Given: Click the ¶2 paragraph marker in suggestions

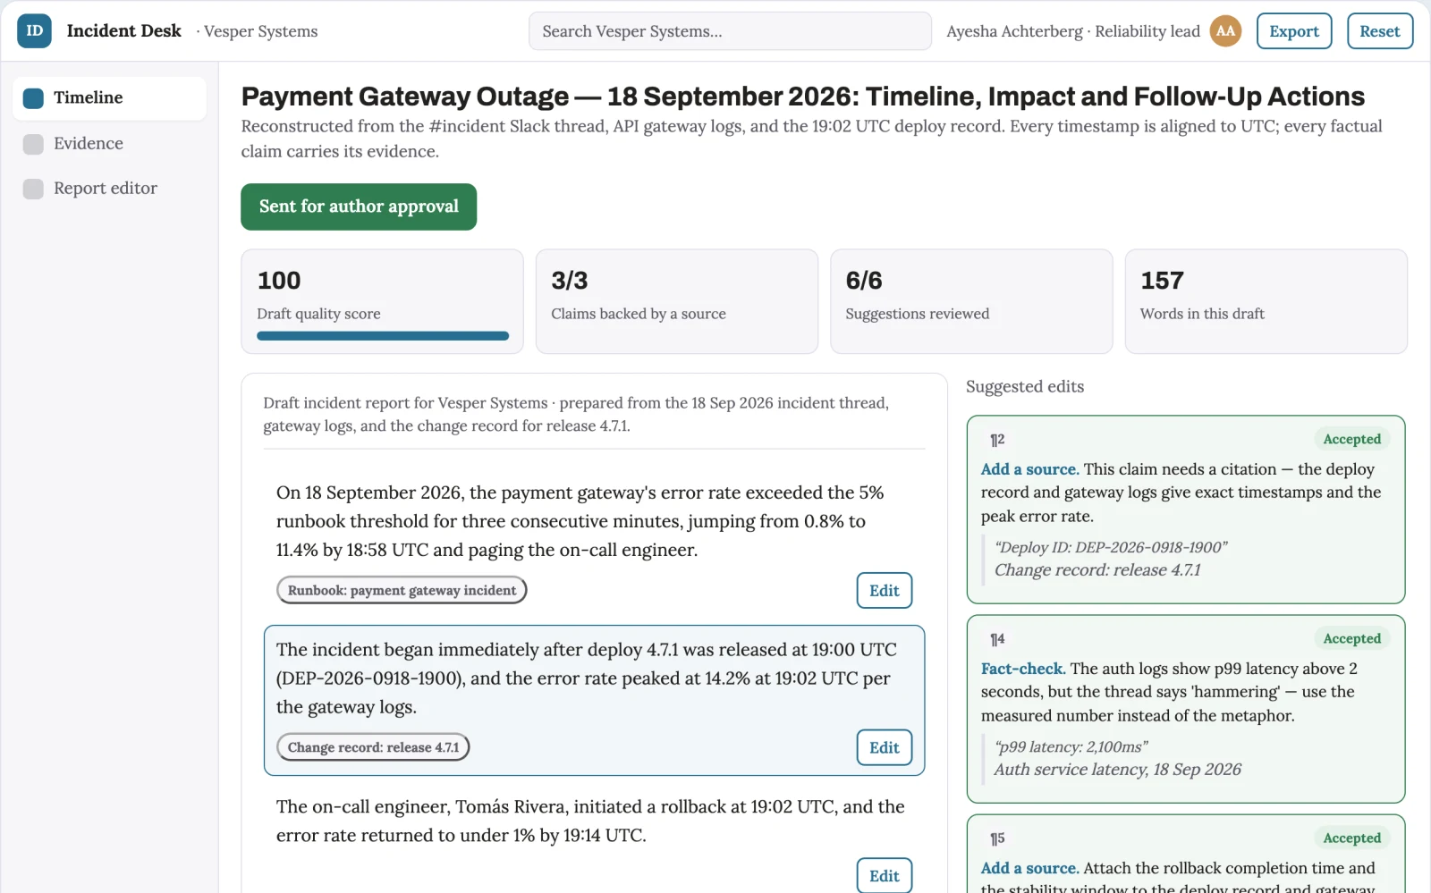Looking at the screenshot, I should click(x=997, y=440).
